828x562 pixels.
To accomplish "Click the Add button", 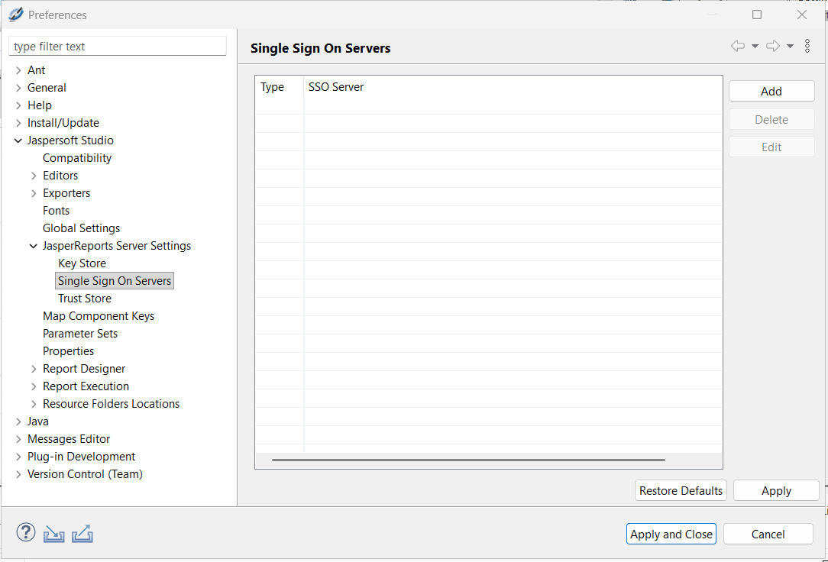I will [x=771, y=92].
